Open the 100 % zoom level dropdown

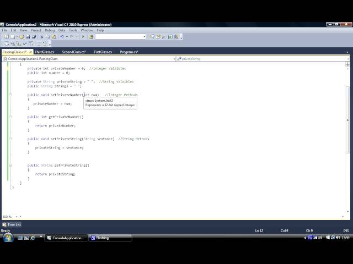17,217
